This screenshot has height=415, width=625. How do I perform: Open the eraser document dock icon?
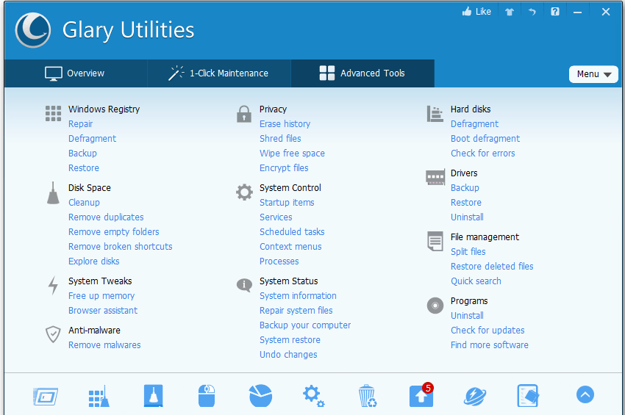coord(528,396)
